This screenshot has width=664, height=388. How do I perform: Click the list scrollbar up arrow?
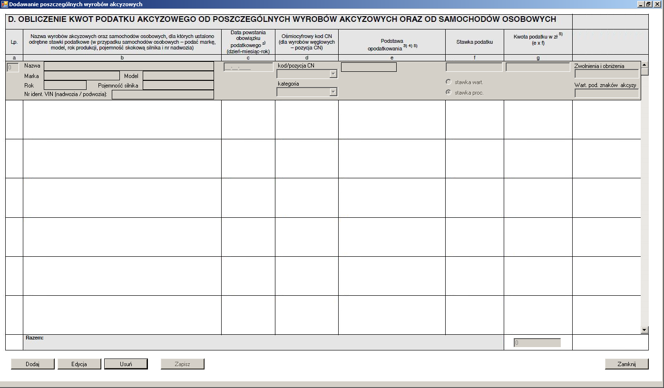point(644,65)
